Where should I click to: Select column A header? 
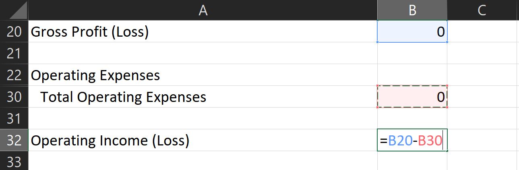tap(203, 10)
